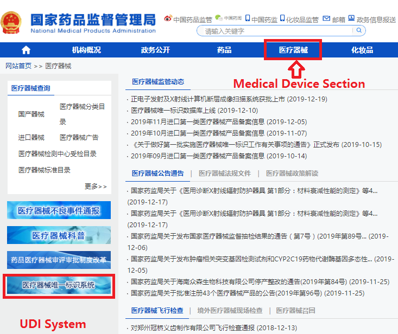The width and height of the screenshot is (398, 334).
Task: Click the mail envelope icon for 邮箱
Action: tap(326, 19)
